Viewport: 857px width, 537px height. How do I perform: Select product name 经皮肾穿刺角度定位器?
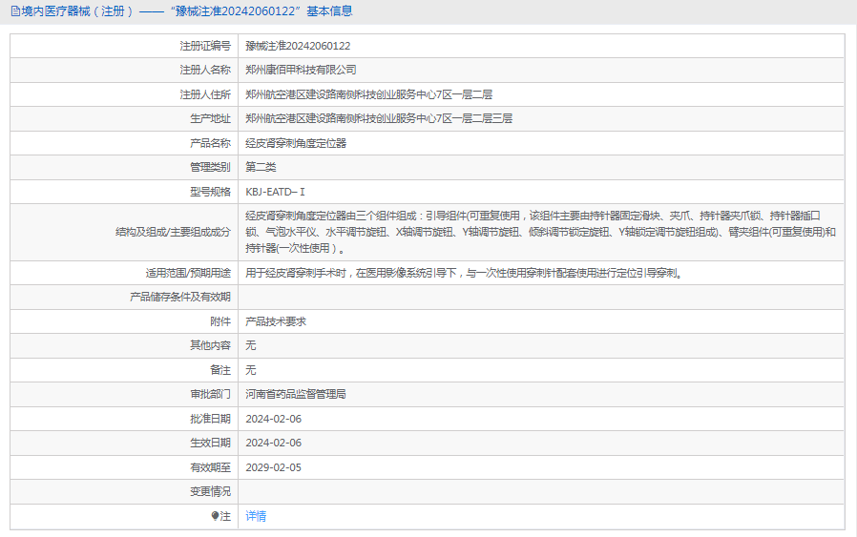[296, 143]
